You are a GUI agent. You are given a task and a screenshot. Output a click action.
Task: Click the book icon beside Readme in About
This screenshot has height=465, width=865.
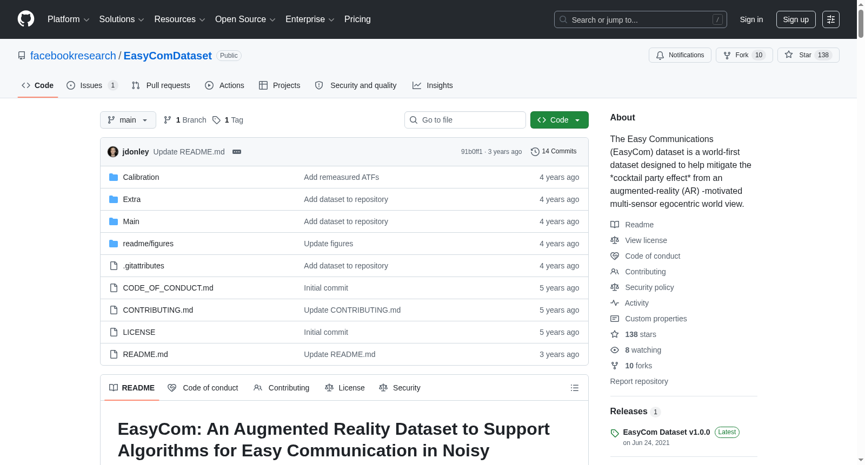click(615, 225)
